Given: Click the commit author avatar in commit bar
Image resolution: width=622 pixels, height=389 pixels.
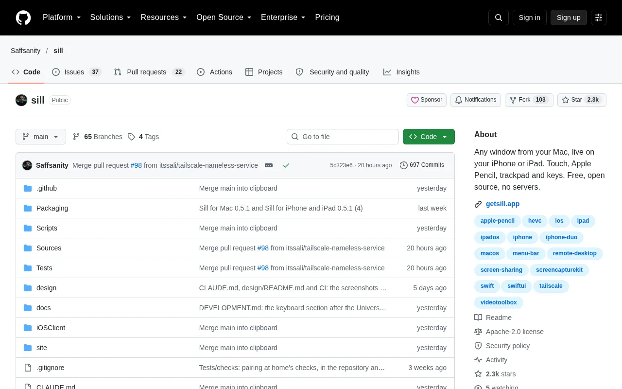Looking at the screenshot, I should click(27, 165).
